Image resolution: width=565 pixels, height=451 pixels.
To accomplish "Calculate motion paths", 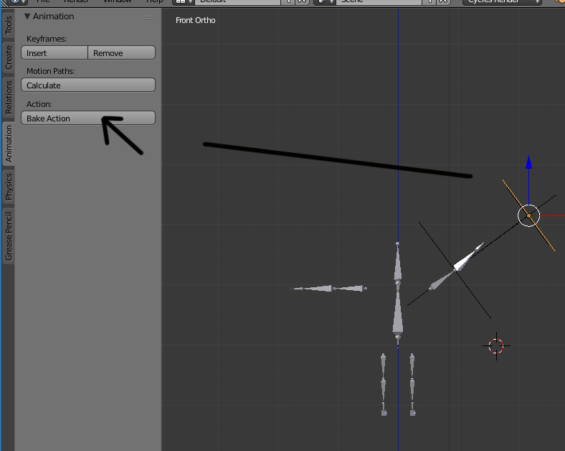I will coord(88,85).
